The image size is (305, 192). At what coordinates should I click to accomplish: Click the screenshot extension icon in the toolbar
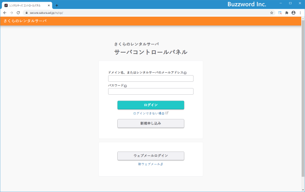tap(280, 13)
